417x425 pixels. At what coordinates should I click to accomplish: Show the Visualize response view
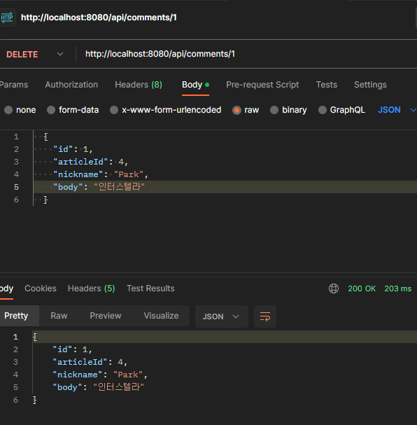[161, 316]
